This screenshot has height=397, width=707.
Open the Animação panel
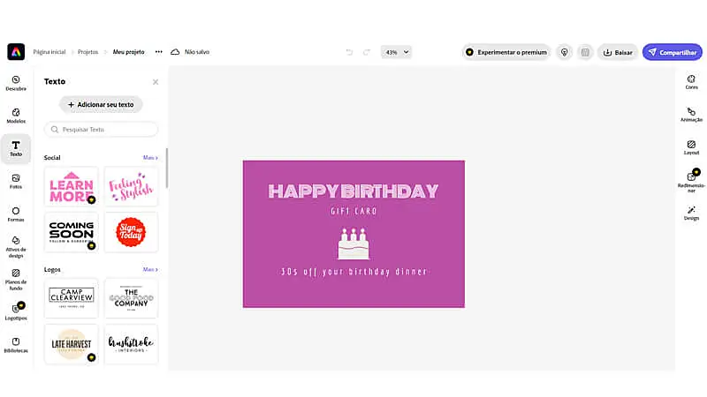[691, 115]
